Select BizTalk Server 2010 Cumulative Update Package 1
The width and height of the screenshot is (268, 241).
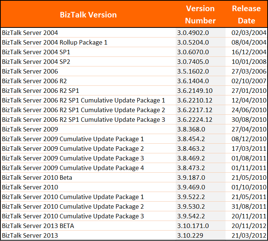(x=73, y=197)
